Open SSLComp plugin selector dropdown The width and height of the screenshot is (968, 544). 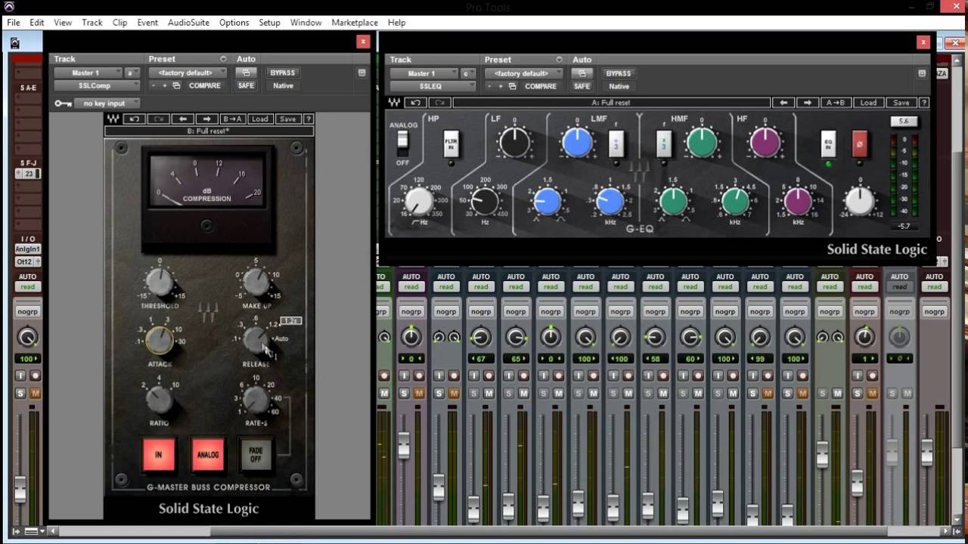pos(97,86)
